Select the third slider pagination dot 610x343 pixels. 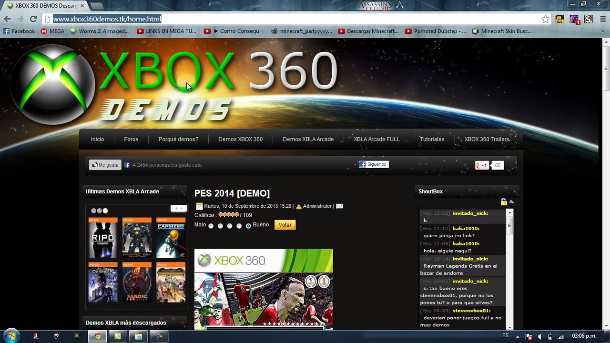105,211
